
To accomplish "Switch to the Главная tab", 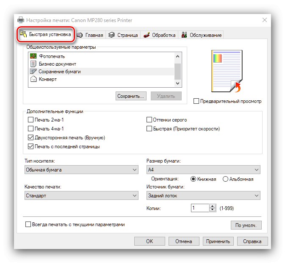I will click(x=90, y=35).
